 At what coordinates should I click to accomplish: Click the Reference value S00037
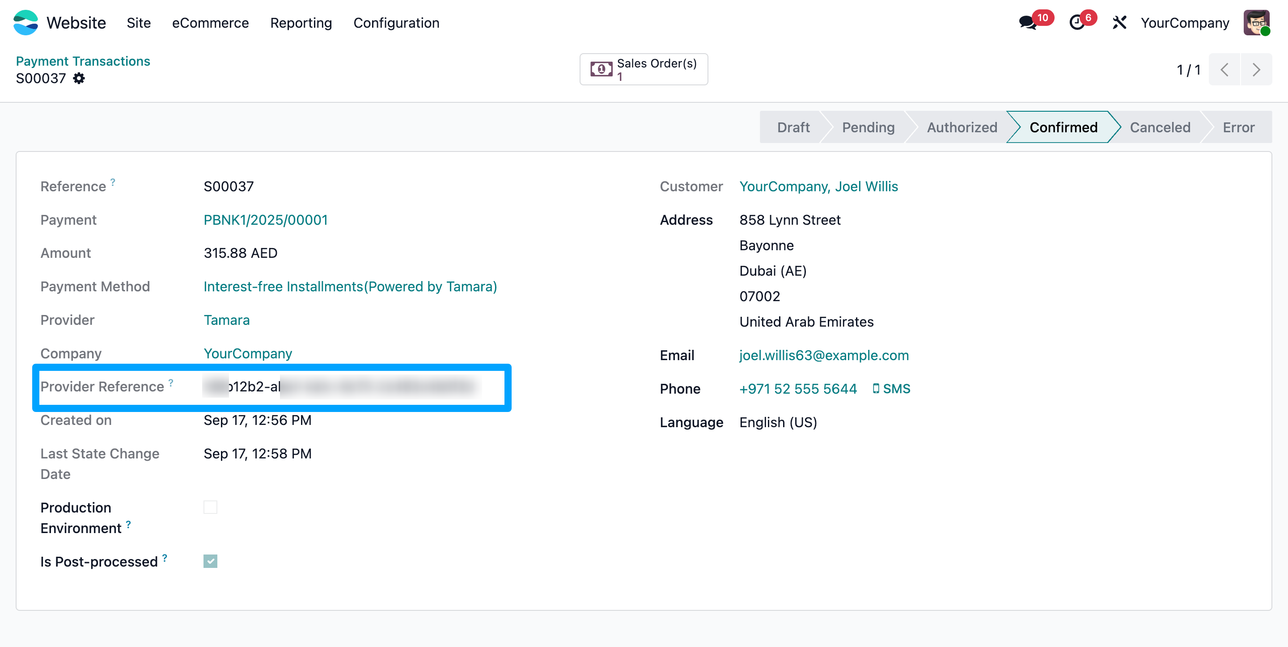coord(229,186)
